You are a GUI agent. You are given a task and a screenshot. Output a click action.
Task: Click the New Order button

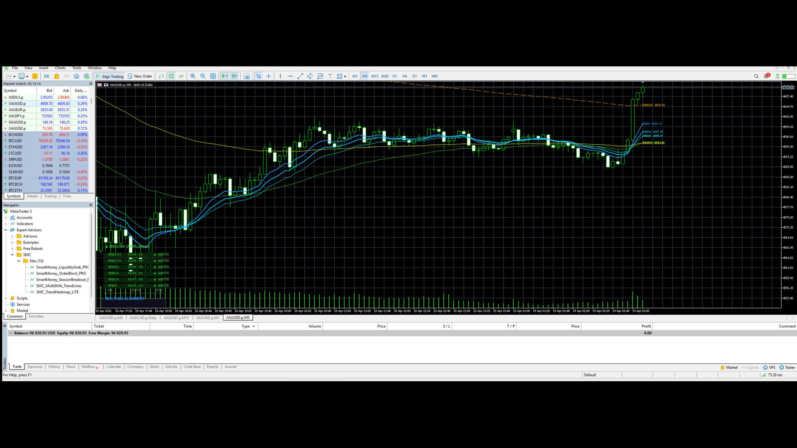[140, 76]
